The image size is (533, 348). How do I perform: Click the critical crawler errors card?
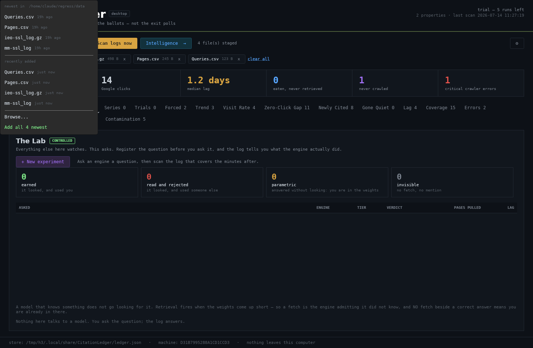[x=481, y=83]
